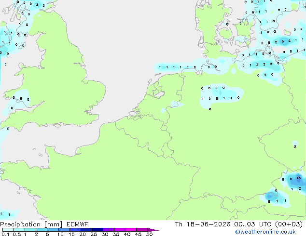Click the legend swatch between 0.1 and 0.5
Viewport: 306px width, 236px height.
tap(8, 230)
